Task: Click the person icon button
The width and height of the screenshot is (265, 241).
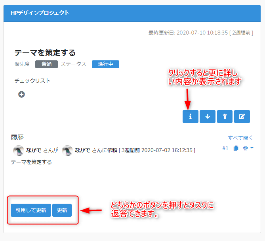Action: point(225,116)
